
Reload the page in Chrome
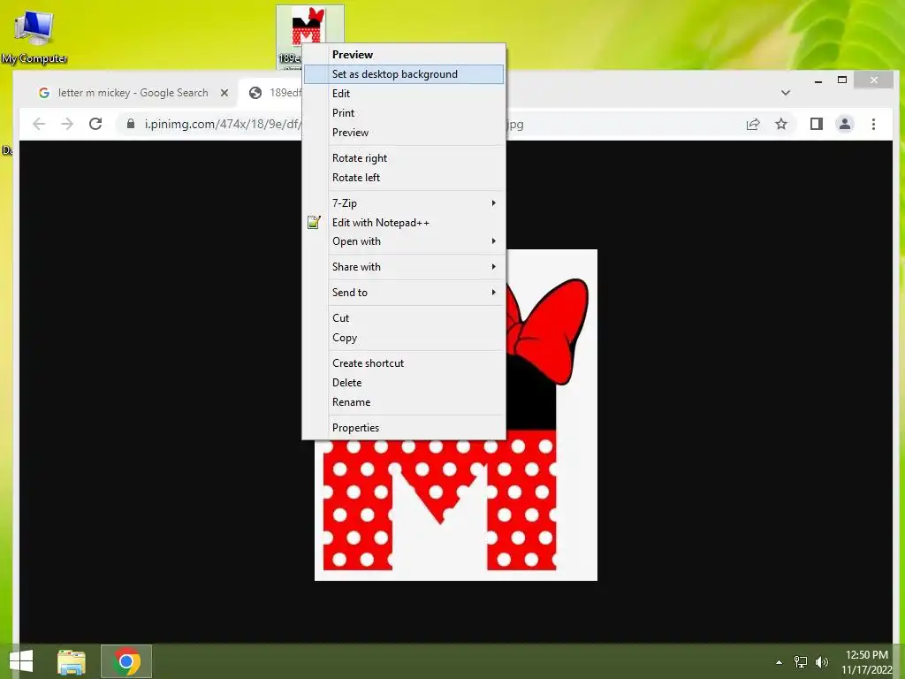(x=95, y=124)
